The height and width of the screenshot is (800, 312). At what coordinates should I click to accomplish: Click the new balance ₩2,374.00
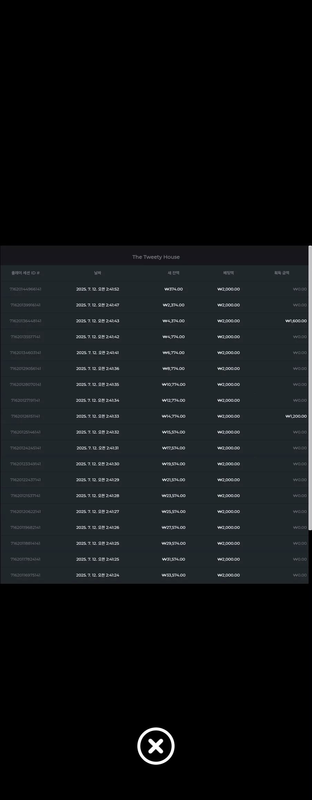pos(174,305)
